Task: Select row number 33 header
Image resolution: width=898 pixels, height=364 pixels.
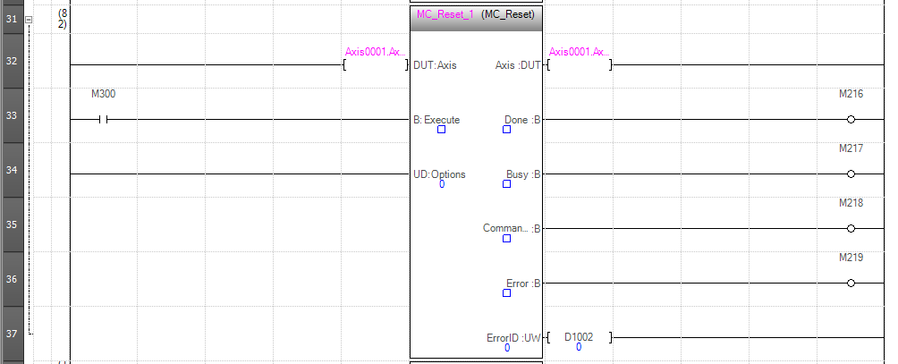Action: (12, 115)
